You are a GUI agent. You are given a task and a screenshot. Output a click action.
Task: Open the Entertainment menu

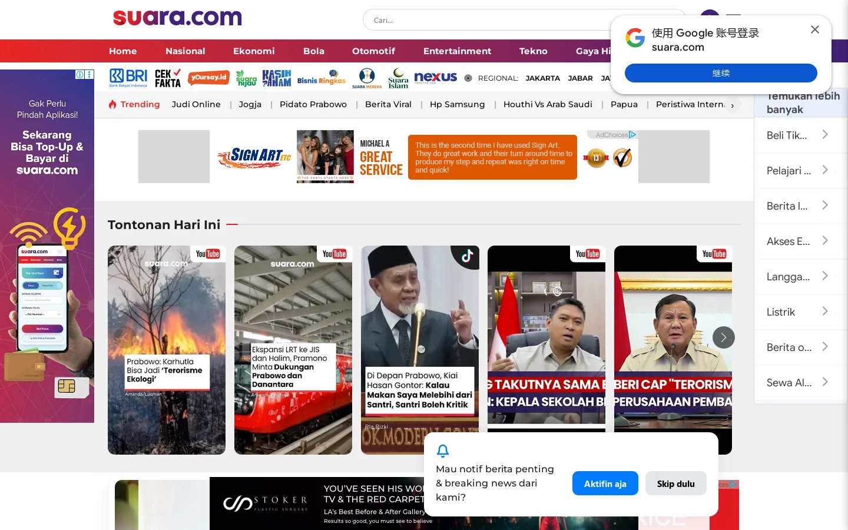click(x=457, y=51)
